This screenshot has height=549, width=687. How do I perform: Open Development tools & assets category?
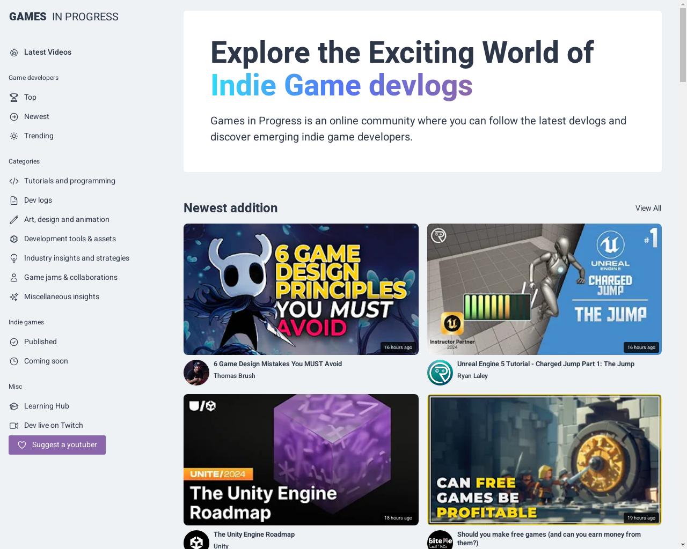point(70,239)
